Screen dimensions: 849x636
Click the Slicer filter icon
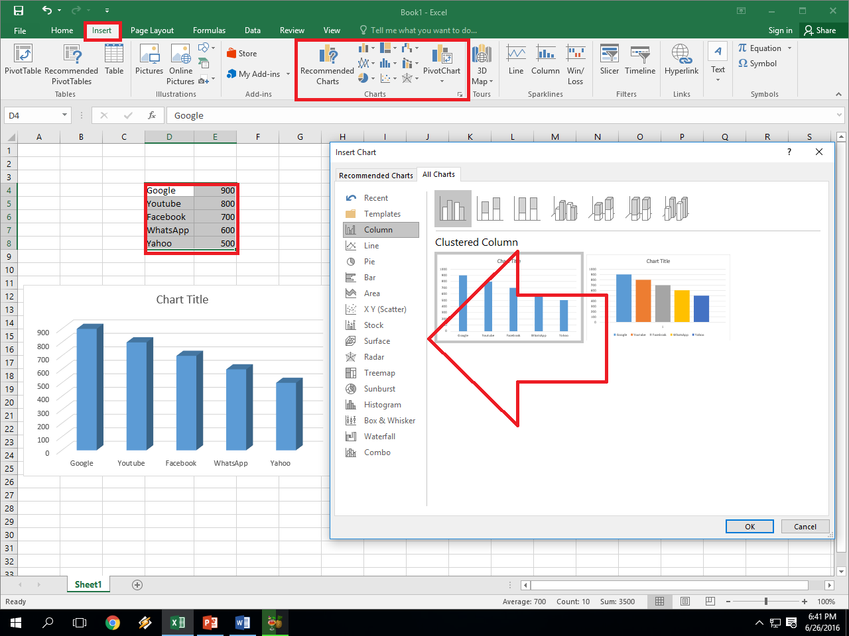click(x=610, y=60)
